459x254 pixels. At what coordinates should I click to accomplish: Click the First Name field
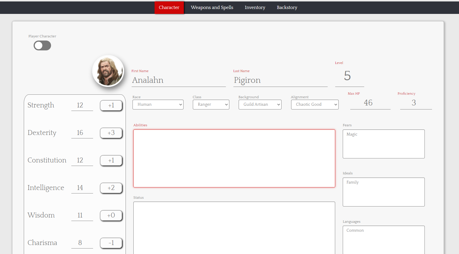(x=178, y=80)
